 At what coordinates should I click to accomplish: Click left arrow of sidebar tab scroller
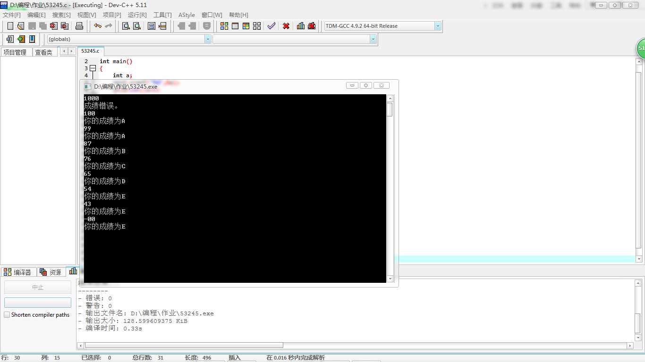click(x=64, y=51)
